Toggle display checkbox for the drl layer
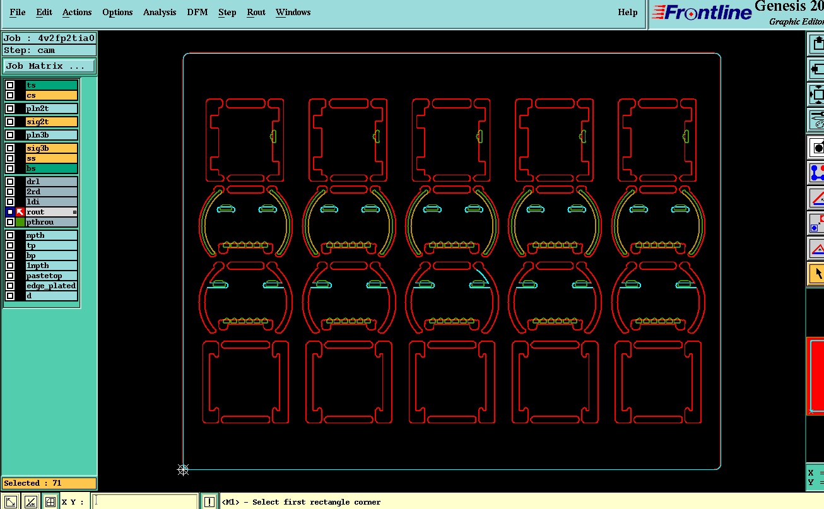 10,182
